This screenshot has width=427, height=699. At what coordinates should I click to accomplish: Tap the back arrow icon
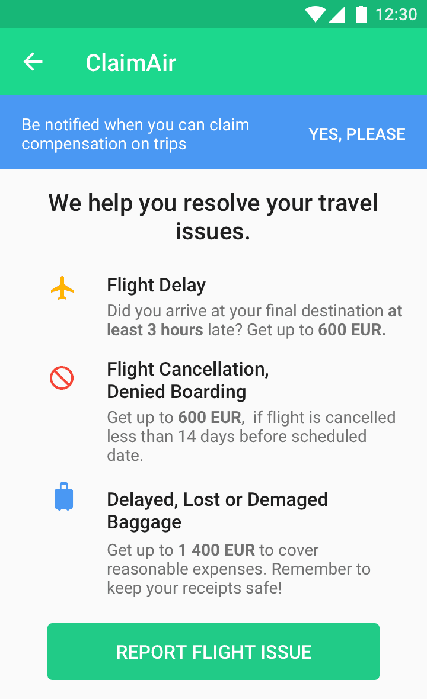click(x=33, y=62)
